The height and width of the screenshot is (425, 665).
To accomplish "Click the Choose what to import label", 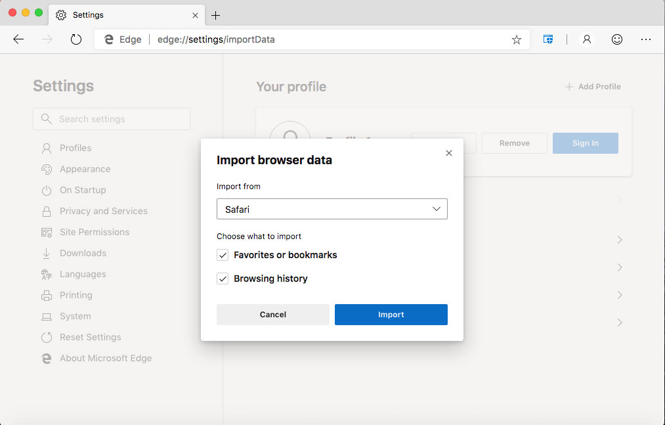I will 259,236.
